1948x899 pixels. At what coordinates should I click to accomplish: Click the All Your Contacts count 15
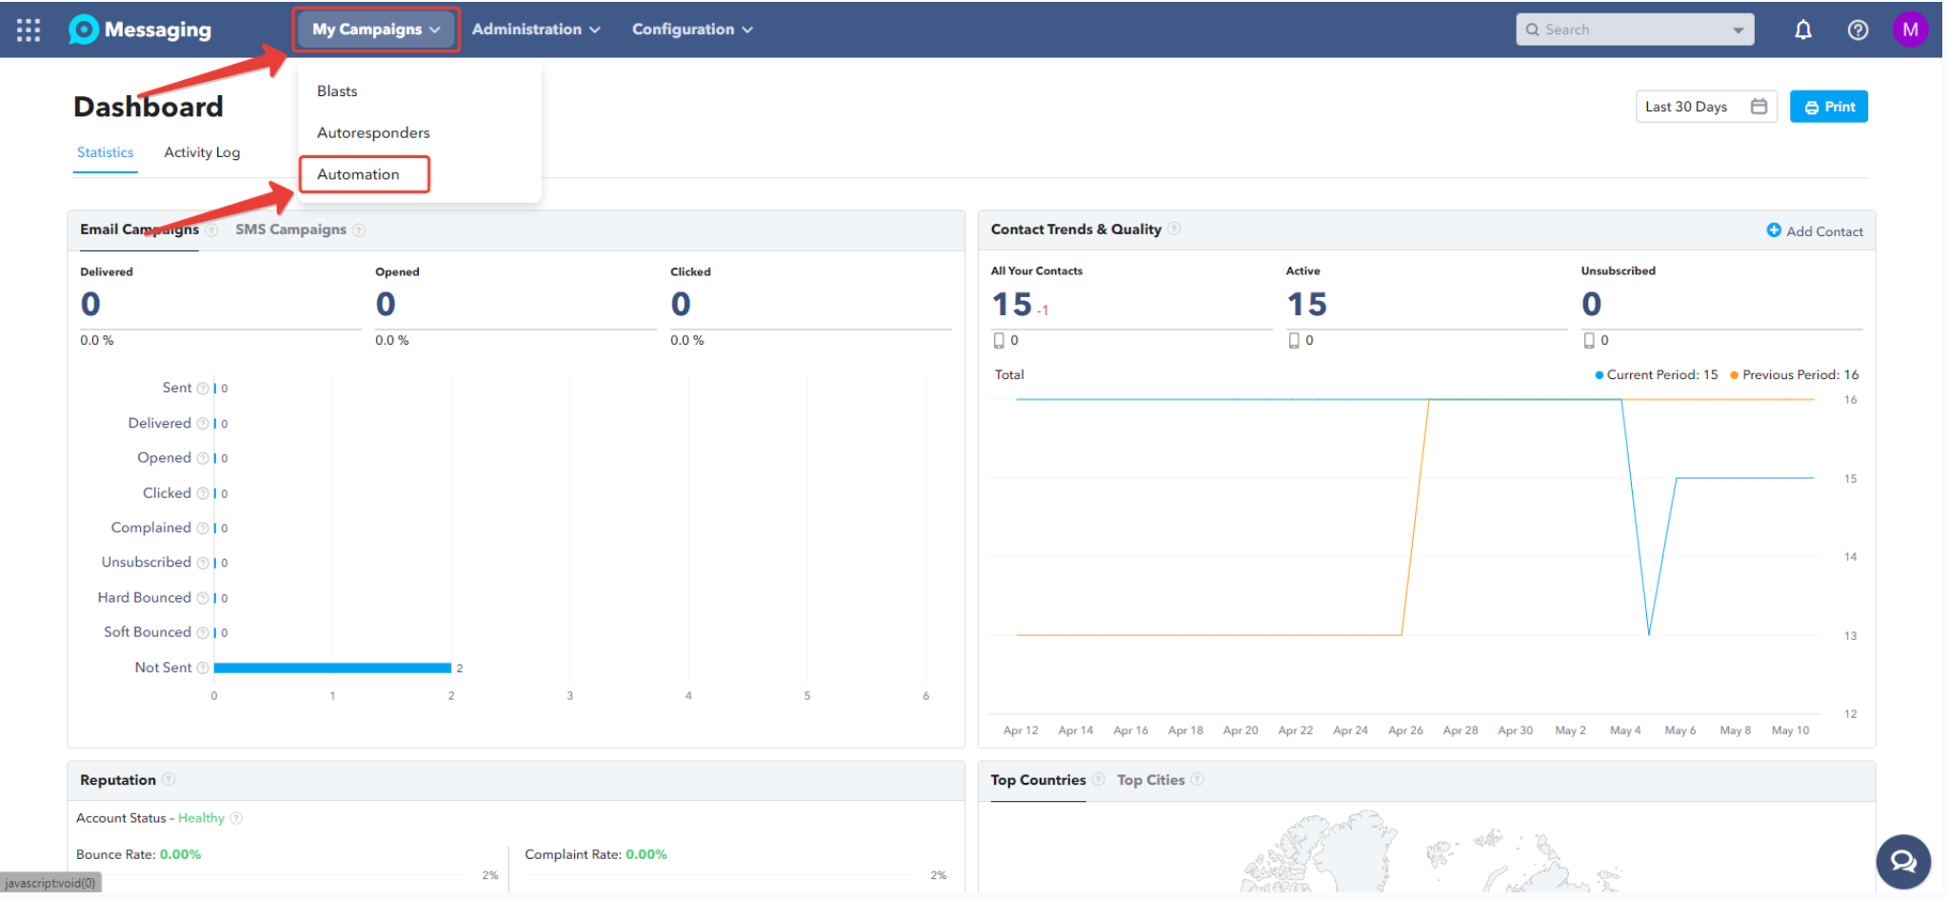[x=1011, y=305]
